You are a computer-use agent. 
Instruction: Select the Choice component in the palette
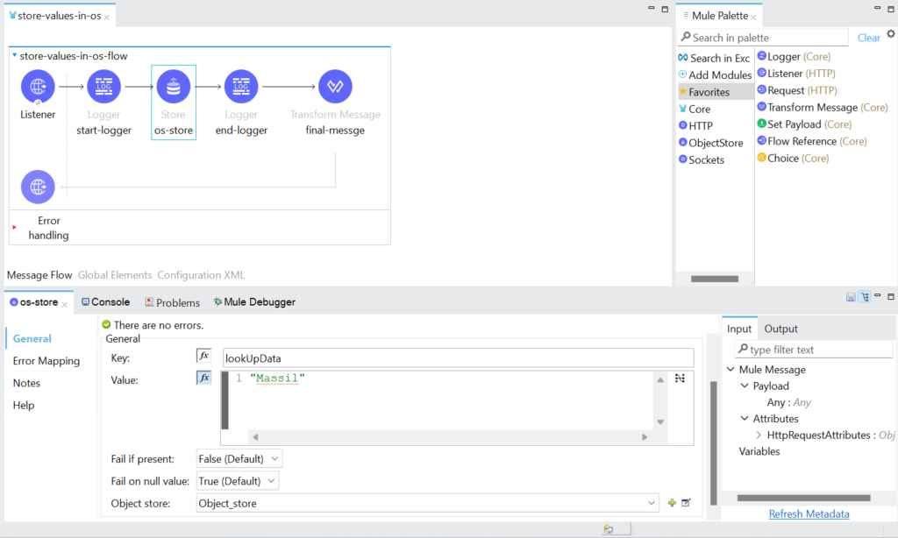794,158
